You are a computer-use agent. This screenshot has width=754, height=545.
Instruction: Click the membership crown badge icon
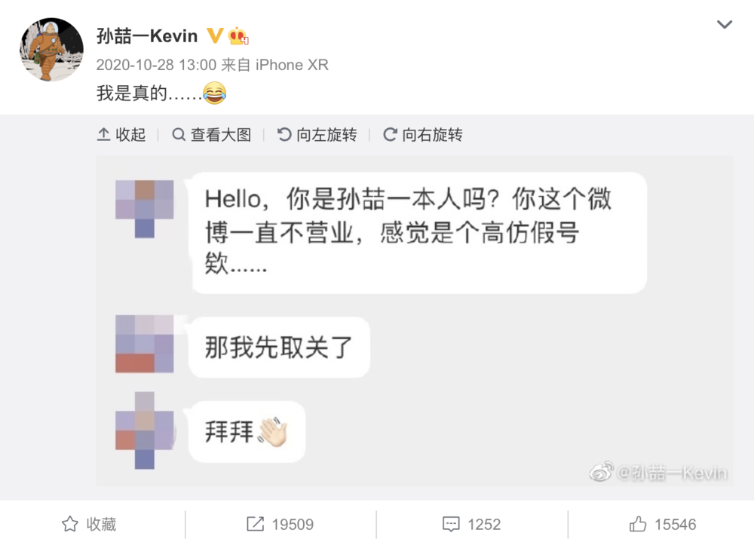point(238,35)
